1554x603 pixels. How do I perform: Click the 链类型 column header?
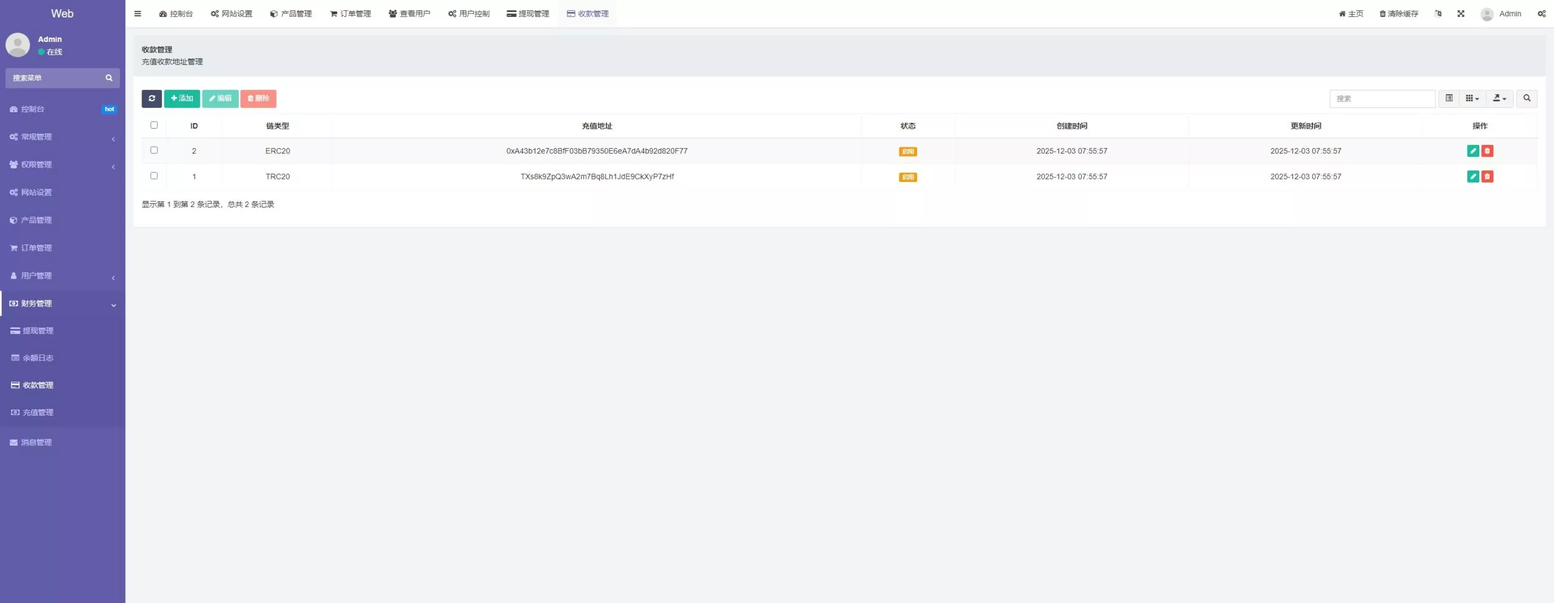pyautogui.click(x=277, y=126)
